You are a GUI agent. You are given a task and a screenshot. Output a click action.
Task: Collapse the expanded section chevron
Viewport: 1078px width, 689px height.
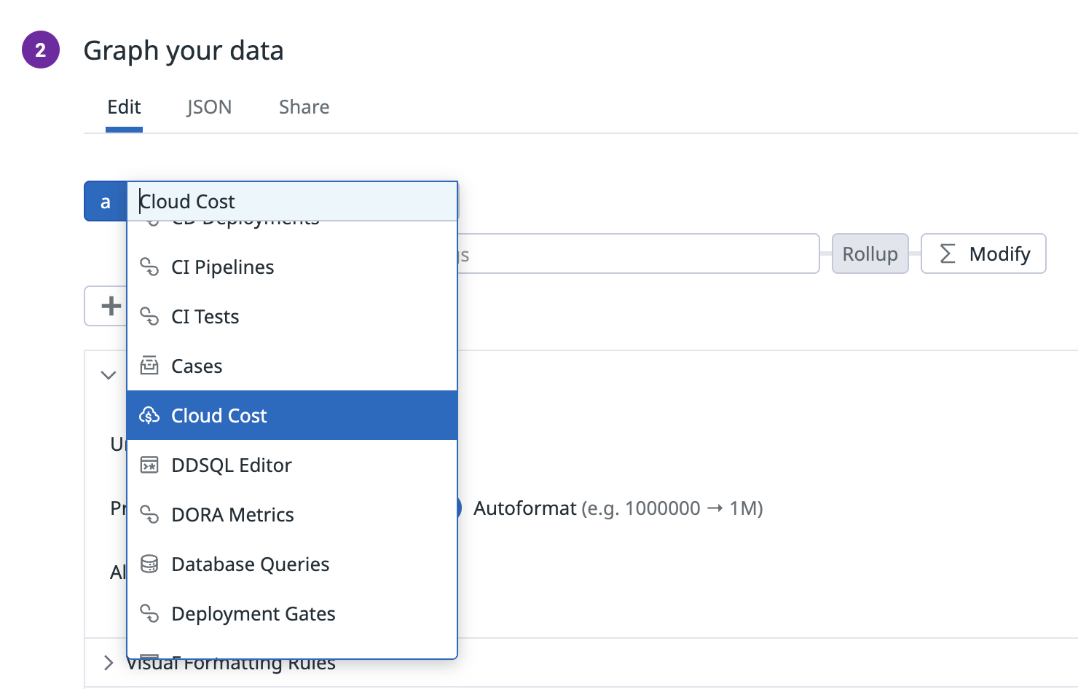point(109,375)
